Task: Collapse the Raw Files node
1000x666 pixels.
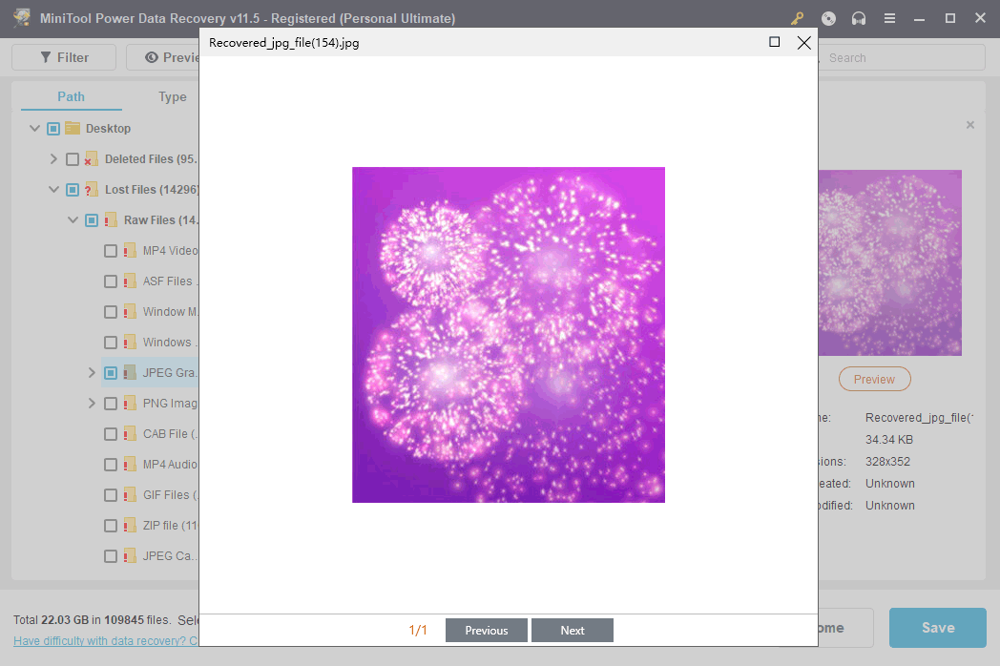Action: point(73,220)
